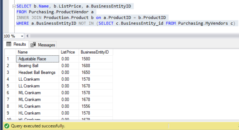Select ML Crankarm cell in row 7

37,99
